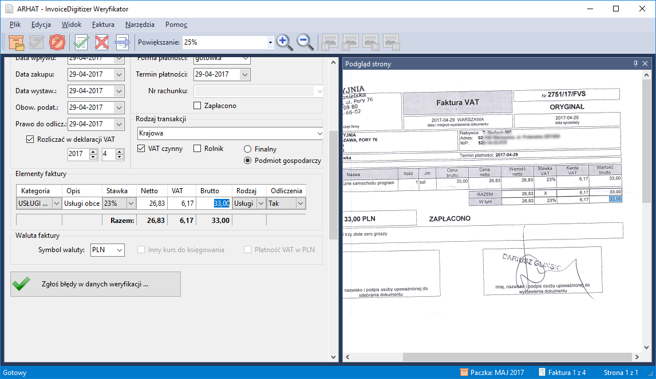
Task: Zoom out with the minus magnifier
Action: coord(305,42)
